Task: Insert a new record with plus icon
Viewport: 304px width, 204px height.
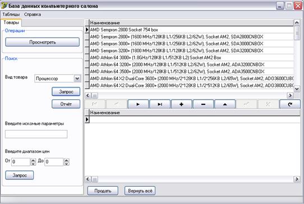Action: (182, 104)
